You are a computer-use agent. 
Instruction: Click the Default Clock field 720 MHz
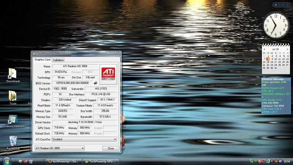[x=59, y=133]
